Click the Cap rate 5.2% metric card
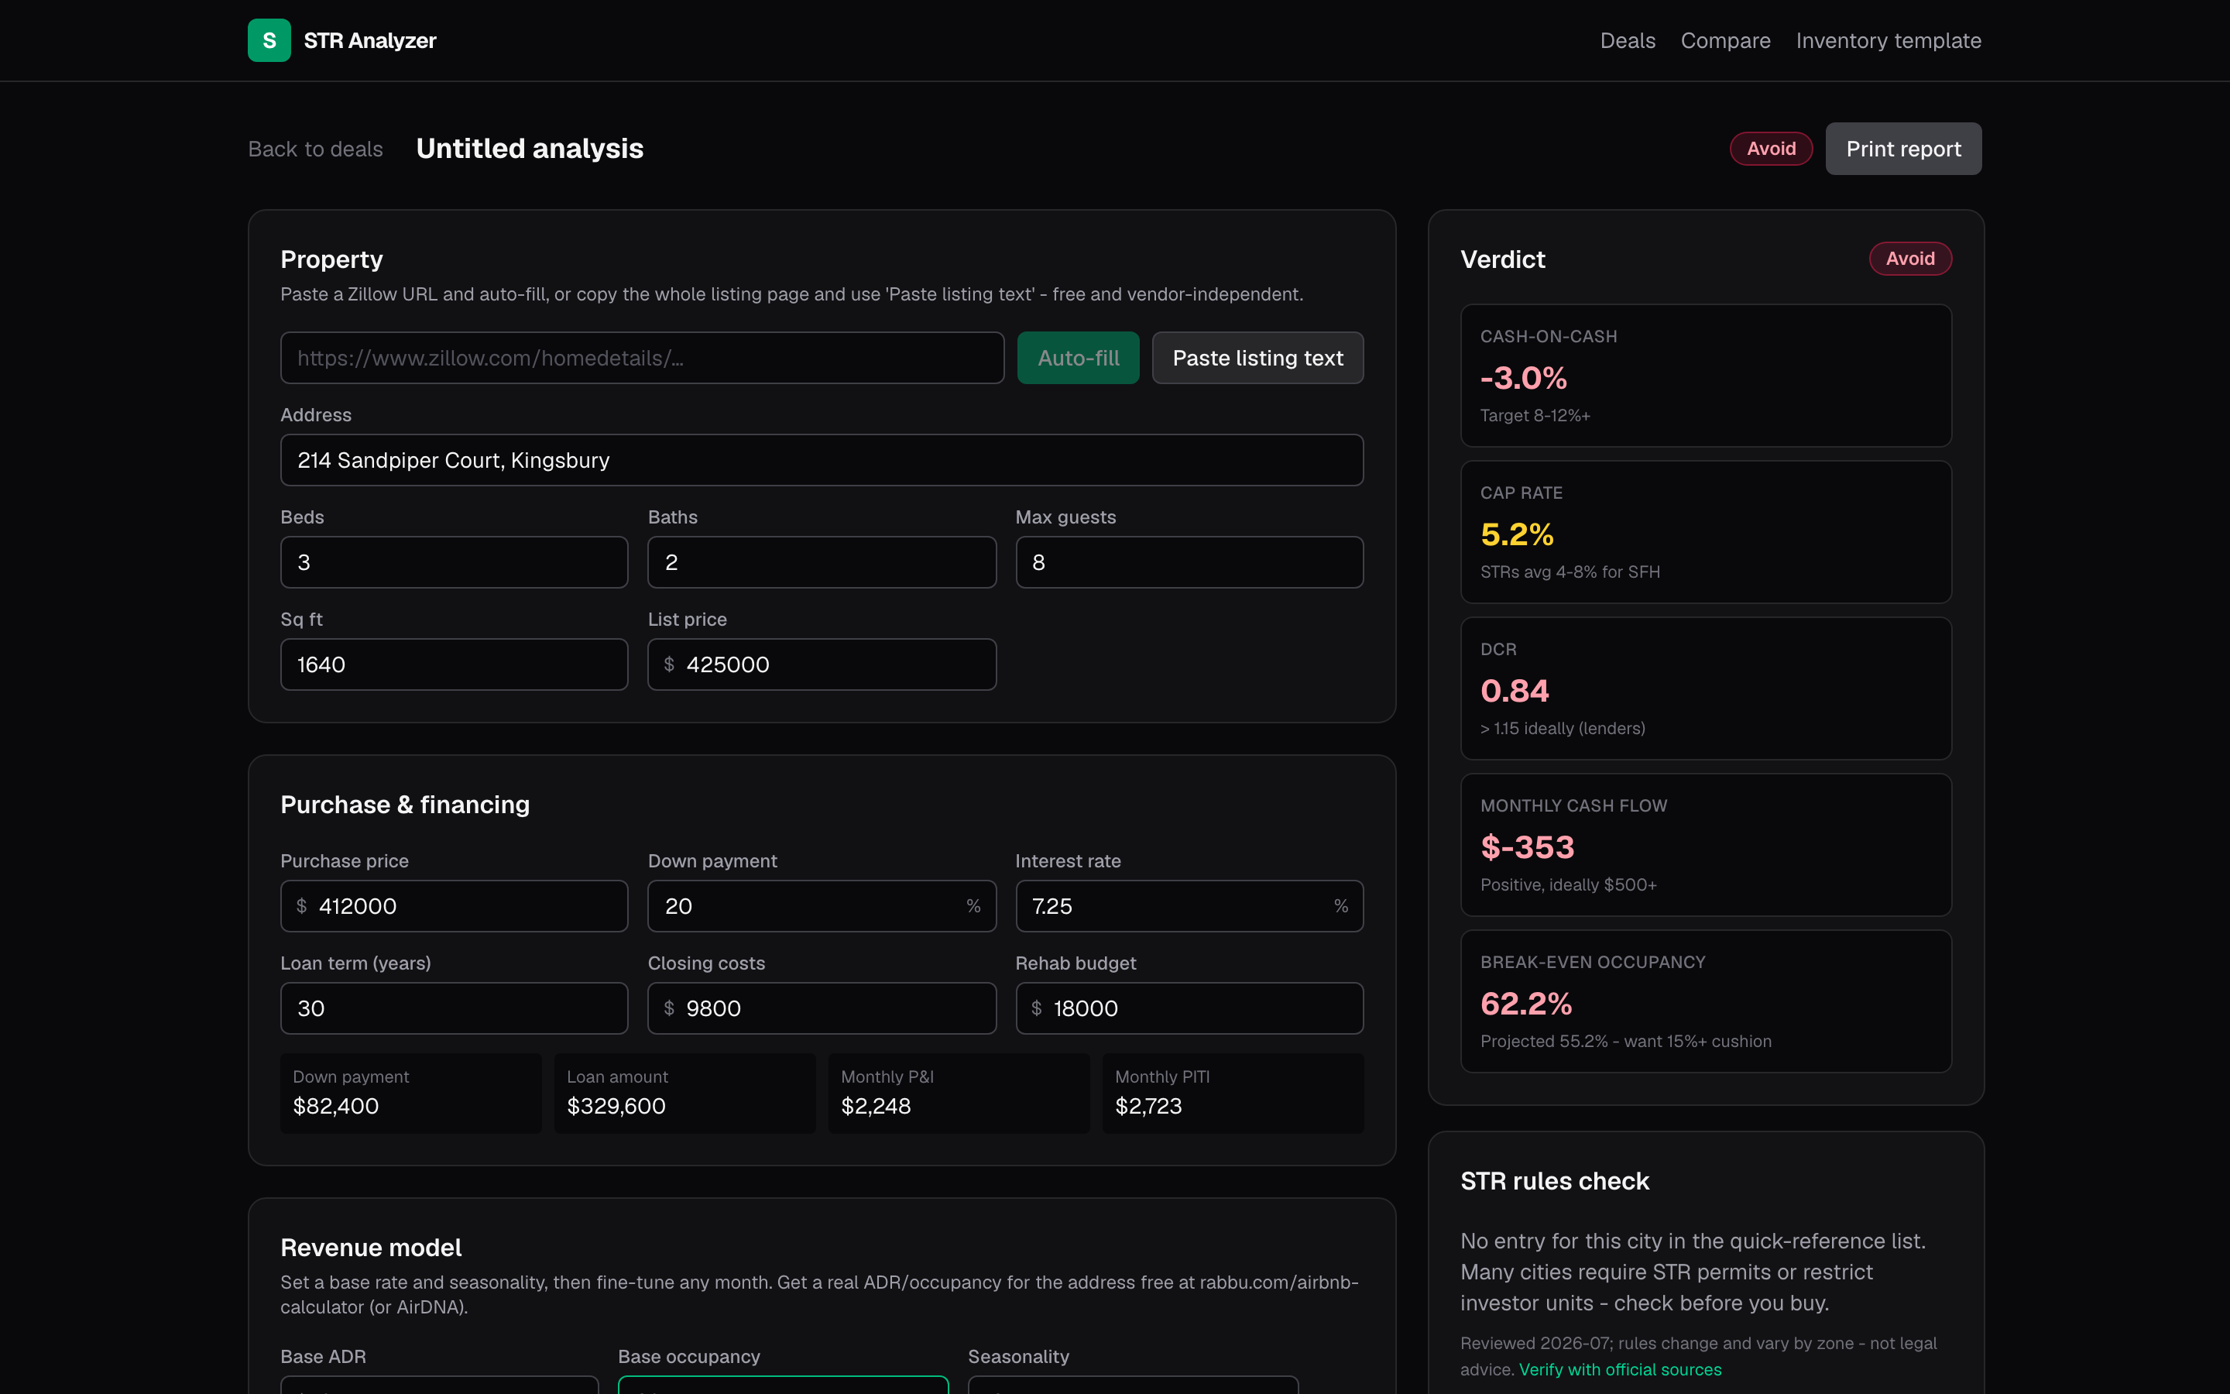 [1706, 532]
